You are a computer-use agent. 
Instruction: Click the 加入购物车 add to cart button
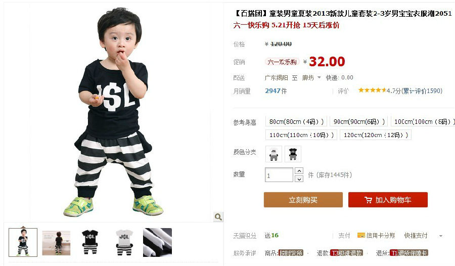(388, 200)
